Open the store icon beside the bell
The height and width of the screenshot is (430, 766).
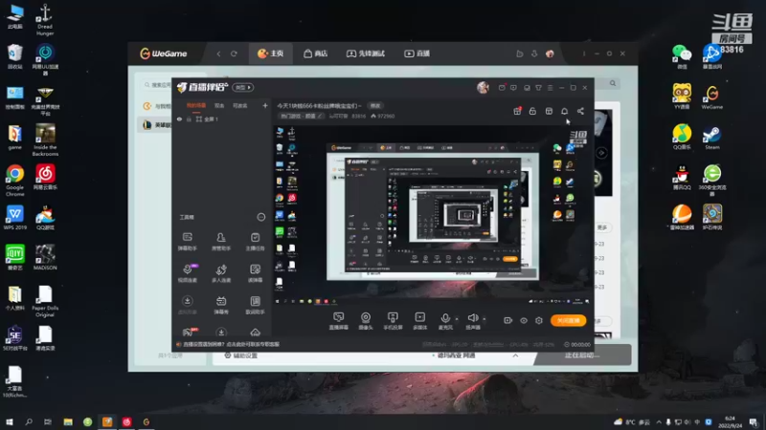point(549,111)
